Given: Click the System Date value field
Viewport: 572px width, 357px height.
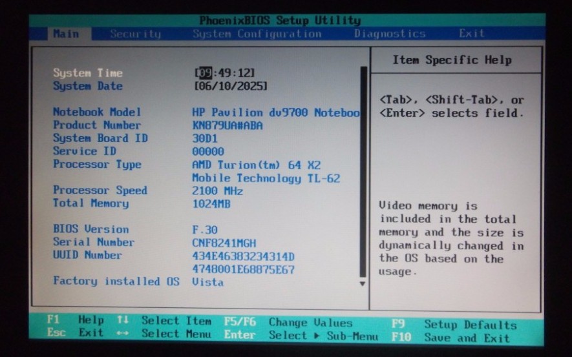Looking at the screenshot, I should 231,87.
